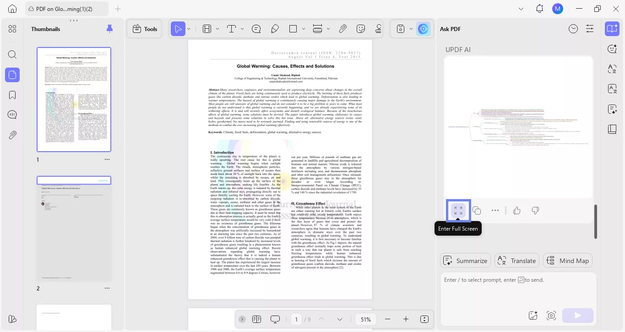Click the Summarize button
The image size is (625, 332).
[465, 261]
